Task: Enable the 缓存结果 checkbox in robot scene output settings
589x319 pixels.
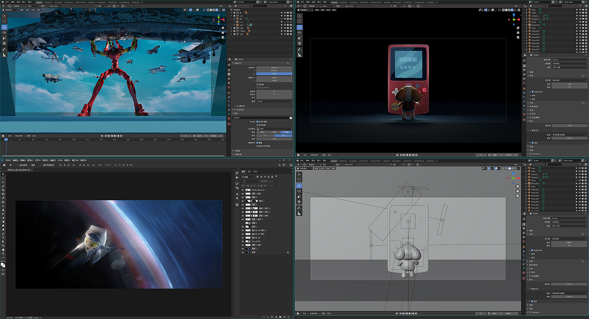Action: (257, 125)
